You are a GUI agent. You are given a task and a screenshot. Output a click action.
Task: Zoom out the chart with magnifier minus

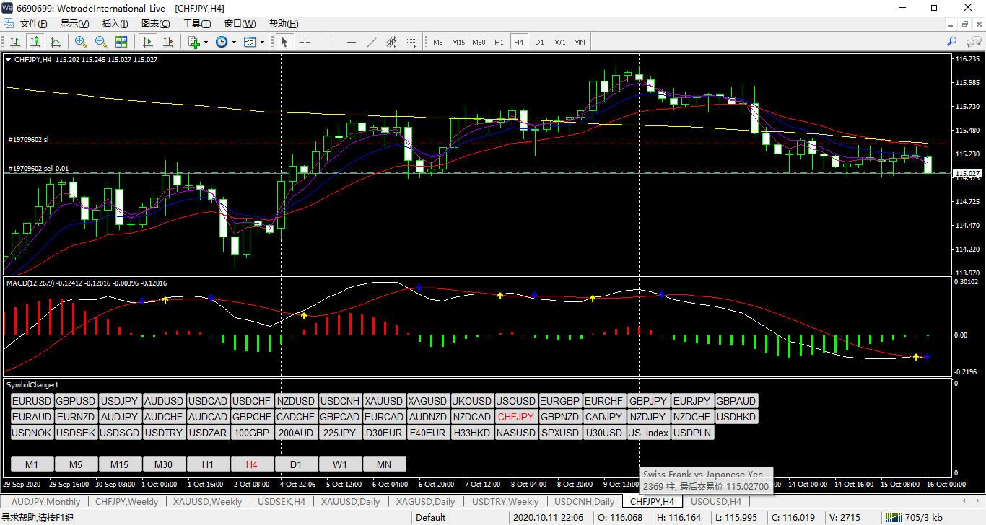[101, 42]
